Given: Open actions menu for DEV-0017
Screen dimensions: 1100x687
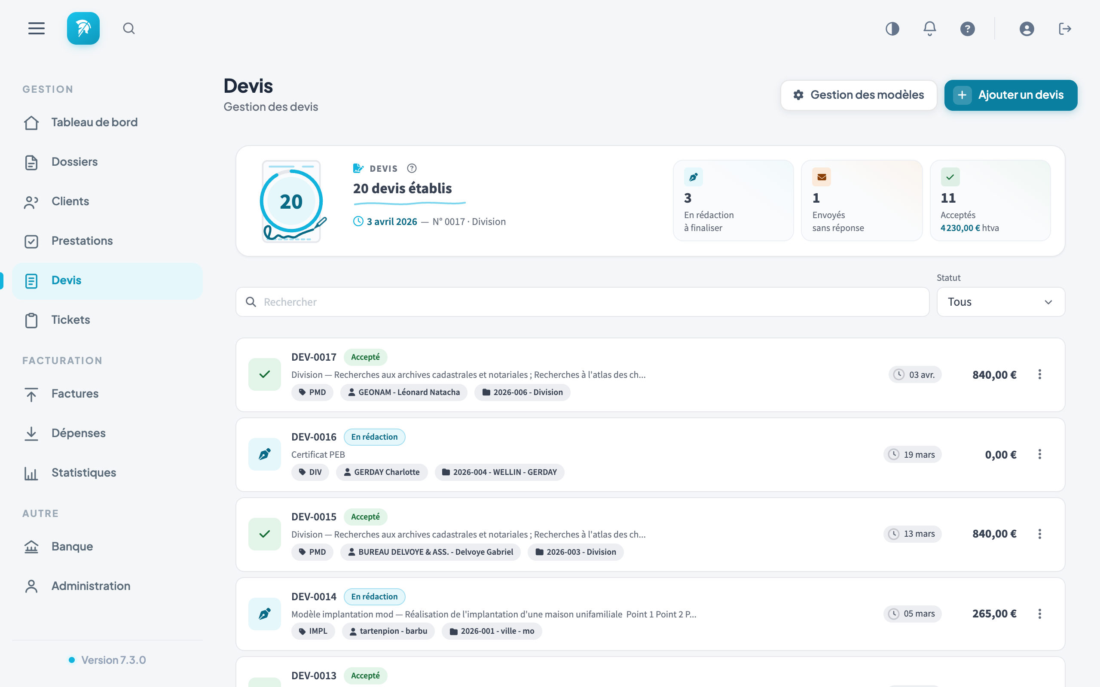Looking at the screenshot, I should coord(1039,374).
